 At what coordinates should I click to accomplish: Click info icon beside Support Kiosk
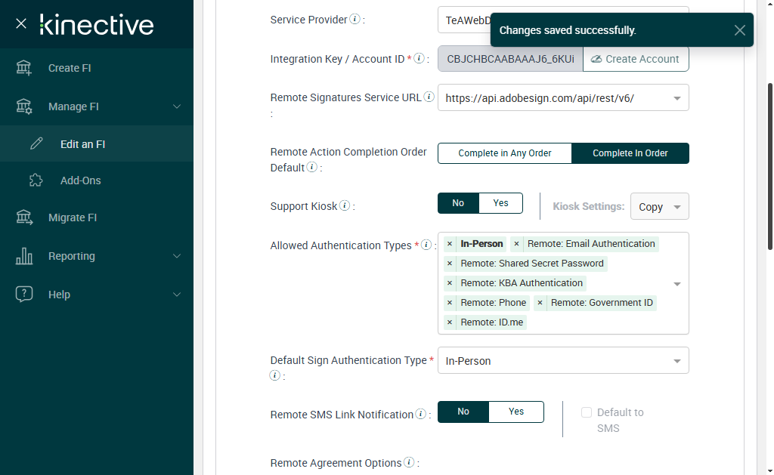pyautogui.click(x=345, y=205)
